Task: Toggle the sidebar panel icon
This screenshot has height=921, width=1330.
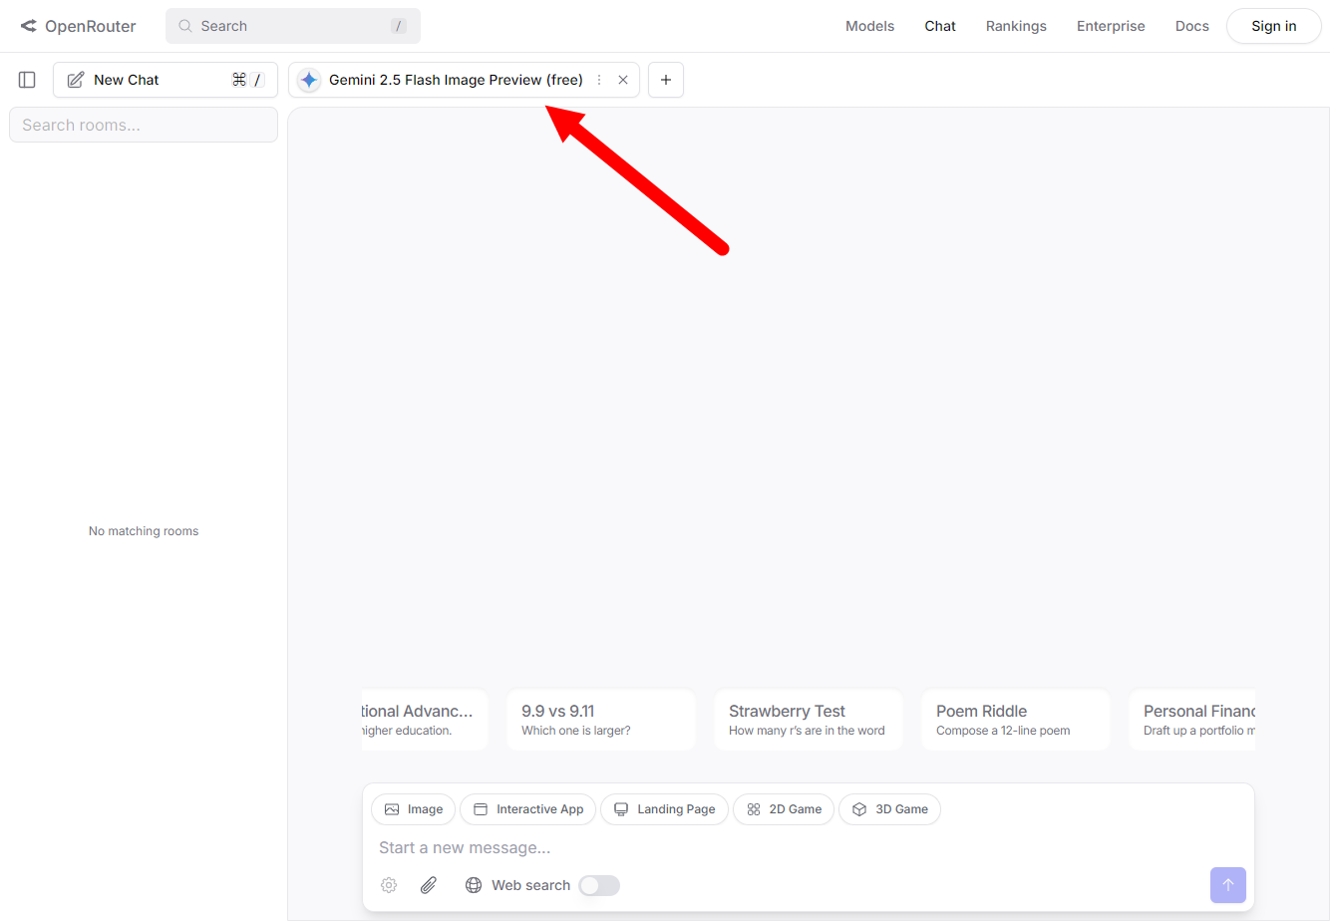Action: [x=27, y=80]
